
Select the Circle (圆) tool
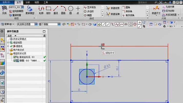tap(70, 9)
